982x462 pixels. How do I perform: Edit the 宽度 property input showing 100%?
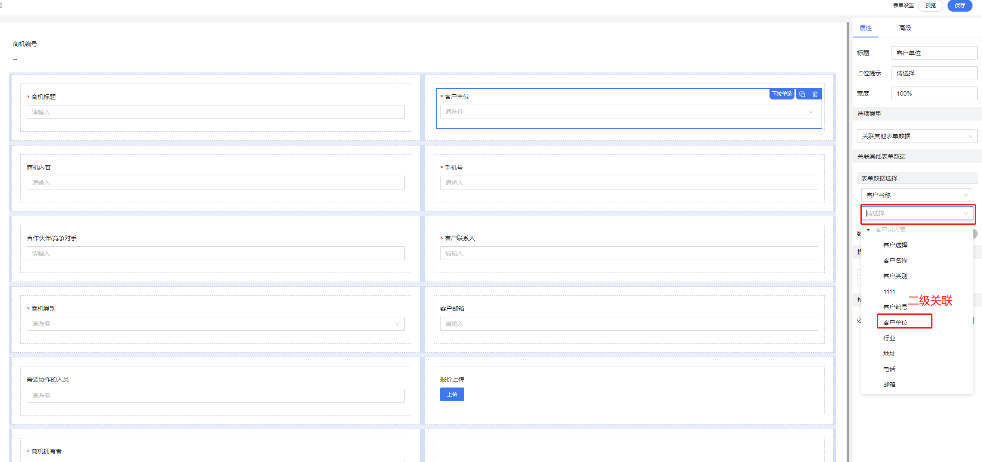tap(934, 93)
